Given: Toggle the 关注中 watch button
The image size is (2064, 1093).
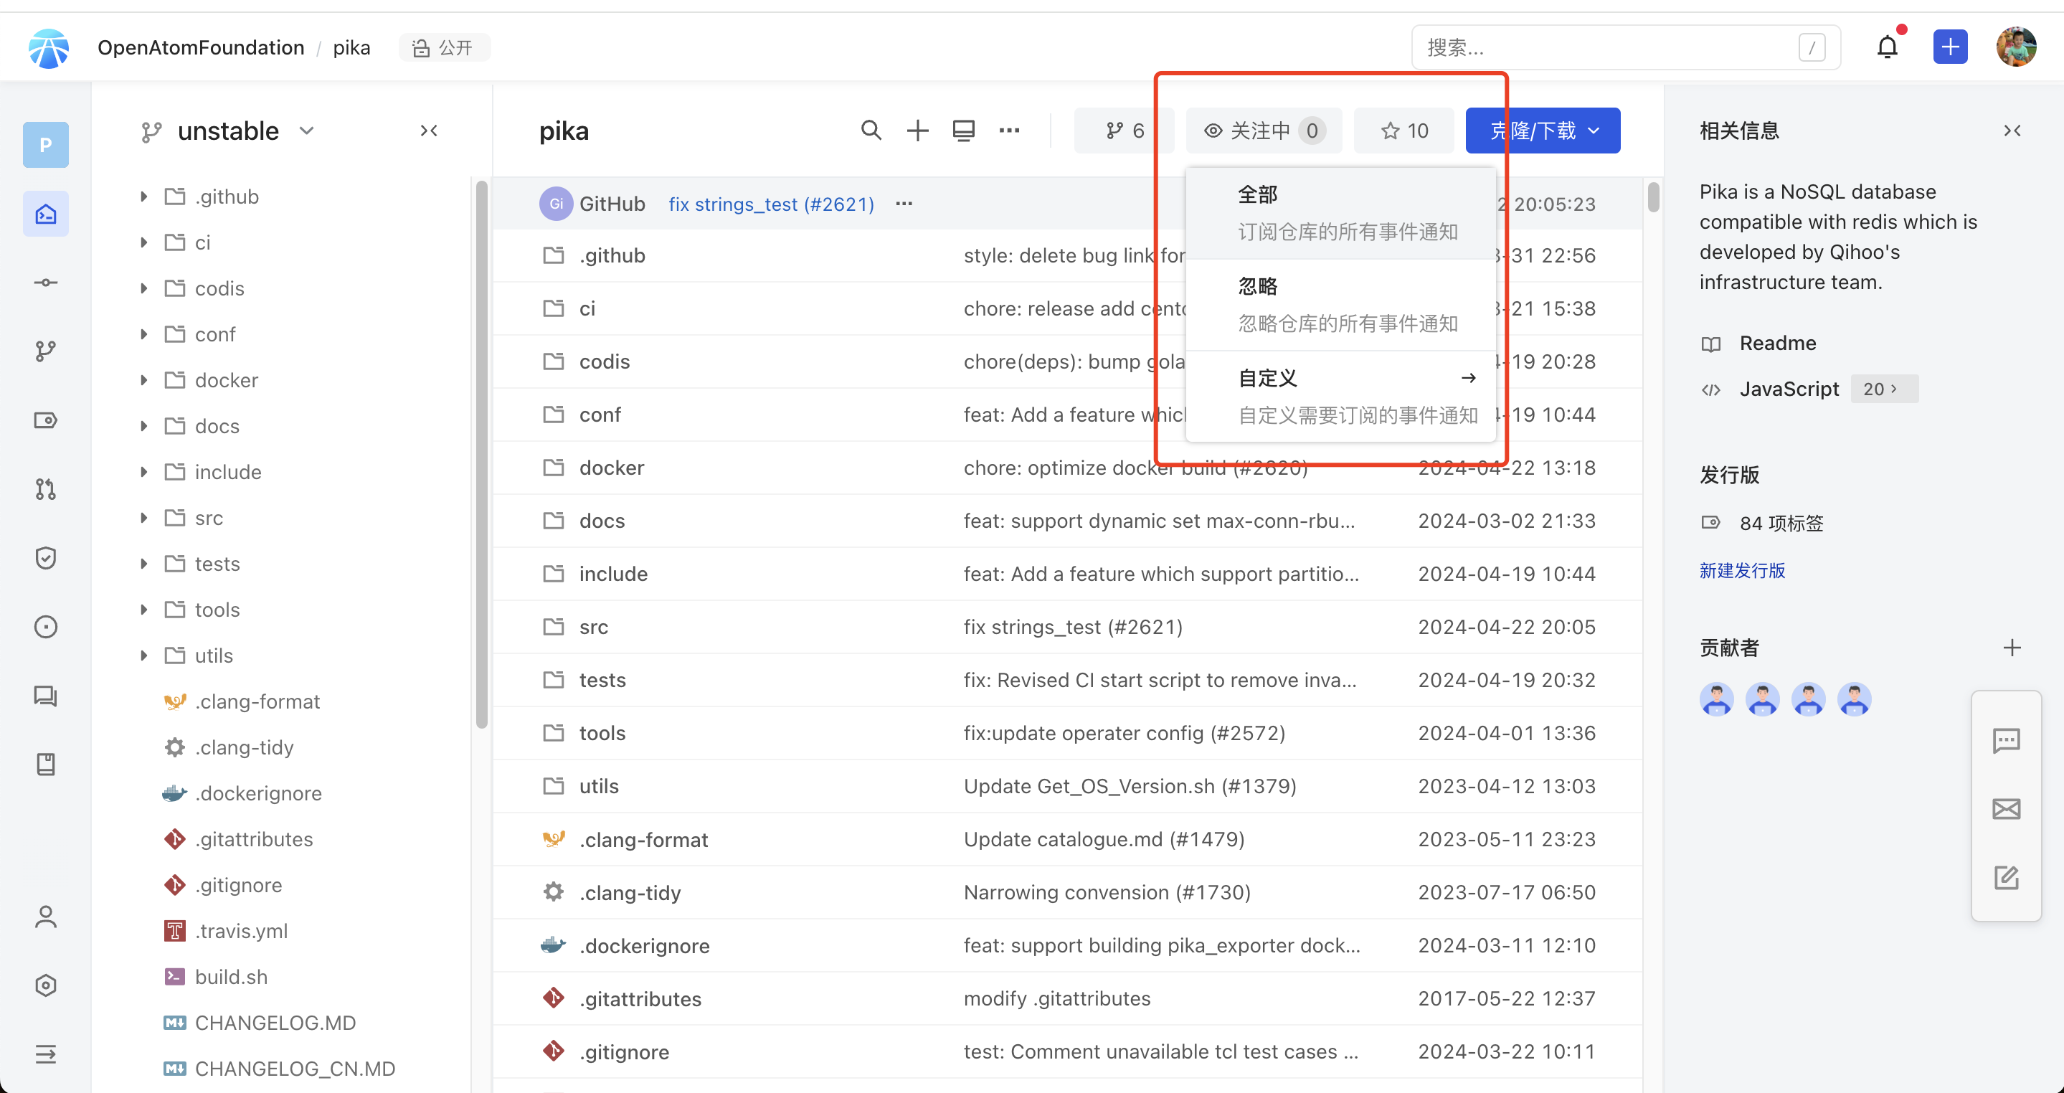Looking at the screenshot, I should coord(1264,130).
